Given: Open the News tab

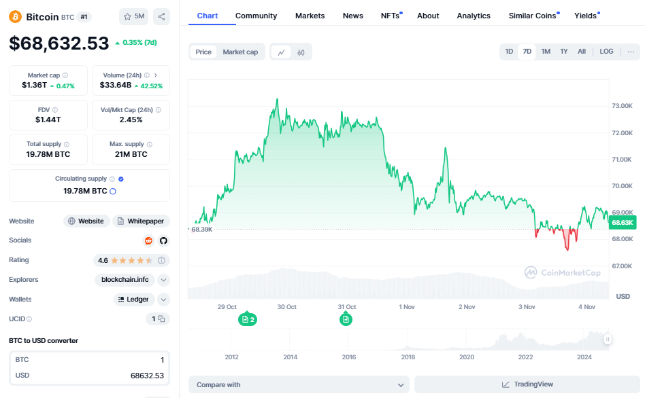Looking at the screenshot, I should pos(353,16).
